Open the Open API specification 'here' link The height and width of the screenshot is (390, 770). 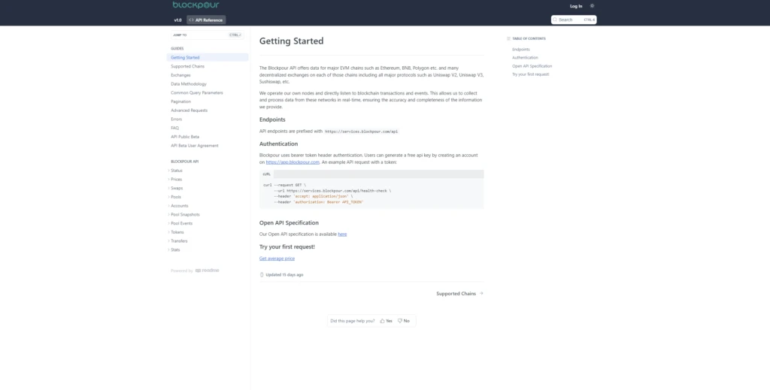point(342,234)
